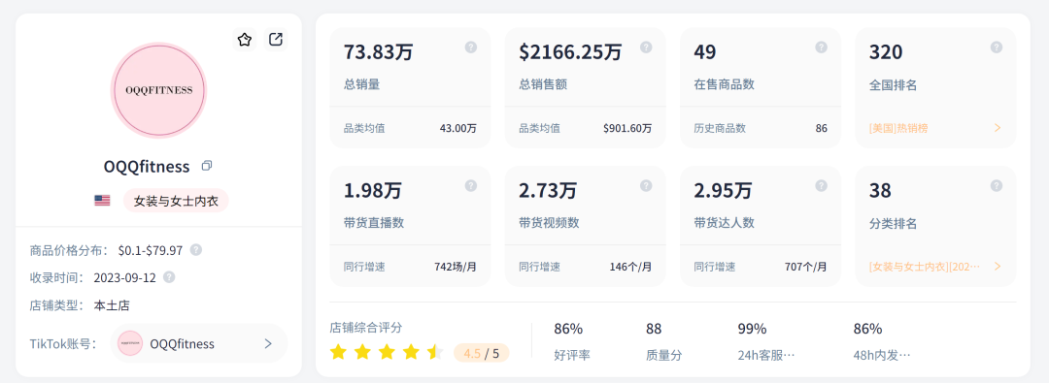Screen dimensions: 1049x383
Task: Click the 49 products on sale value
Action: (x=705, y=52)
